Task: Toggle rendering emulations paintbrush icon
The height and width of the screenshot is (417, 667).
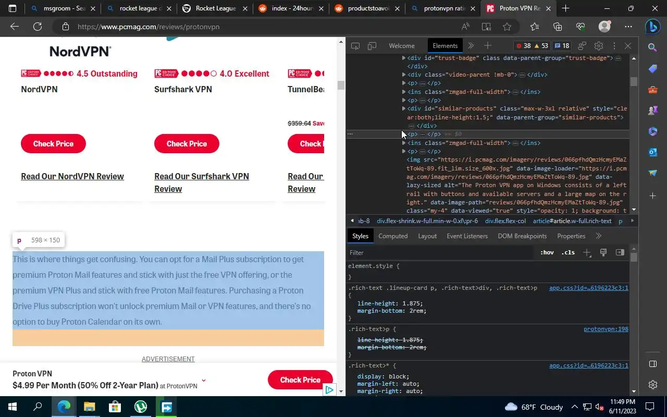Action: coord(603,252)
